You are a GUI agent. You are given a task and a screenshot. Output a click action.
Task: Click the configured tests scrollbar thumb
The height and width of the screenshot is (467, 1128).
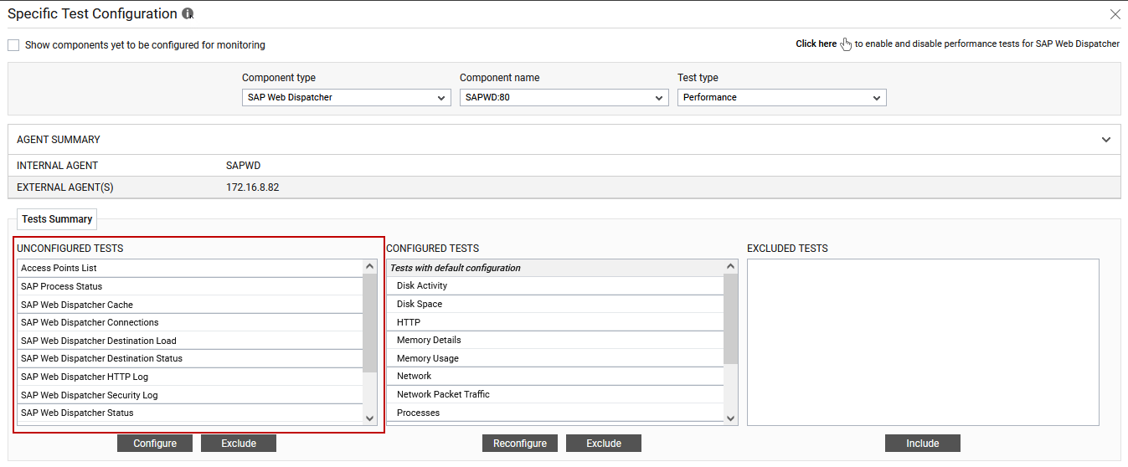tap(731, 319)
